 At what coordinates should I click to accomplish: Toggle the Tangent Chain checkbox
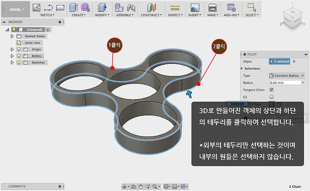(271, 90)
